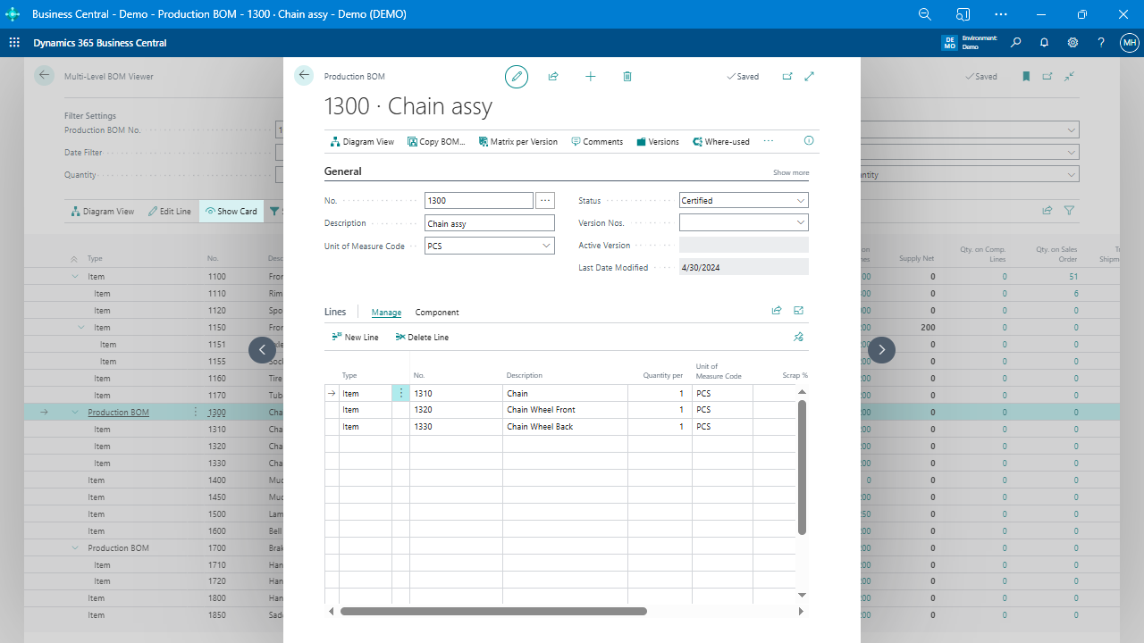The height and width of the screenshot is (643, 1144).
Task: Click the trash delete icon
Action: [x=627, y=77]
